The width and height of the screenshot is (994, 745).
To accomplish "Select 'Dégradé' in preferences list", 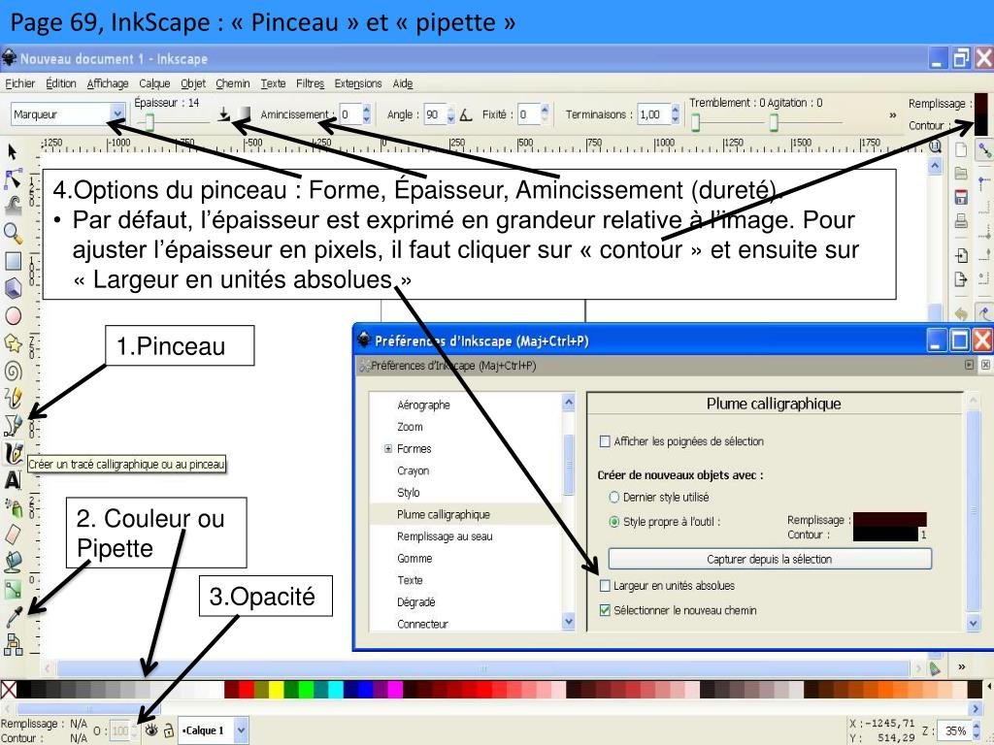I will pos(415,601).
